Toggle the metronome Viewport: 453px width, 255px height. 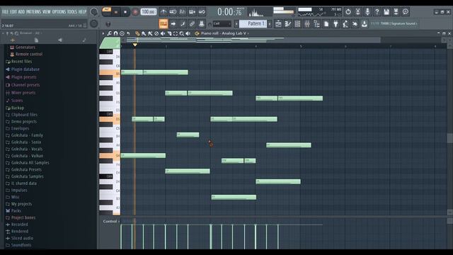(164, 12)
